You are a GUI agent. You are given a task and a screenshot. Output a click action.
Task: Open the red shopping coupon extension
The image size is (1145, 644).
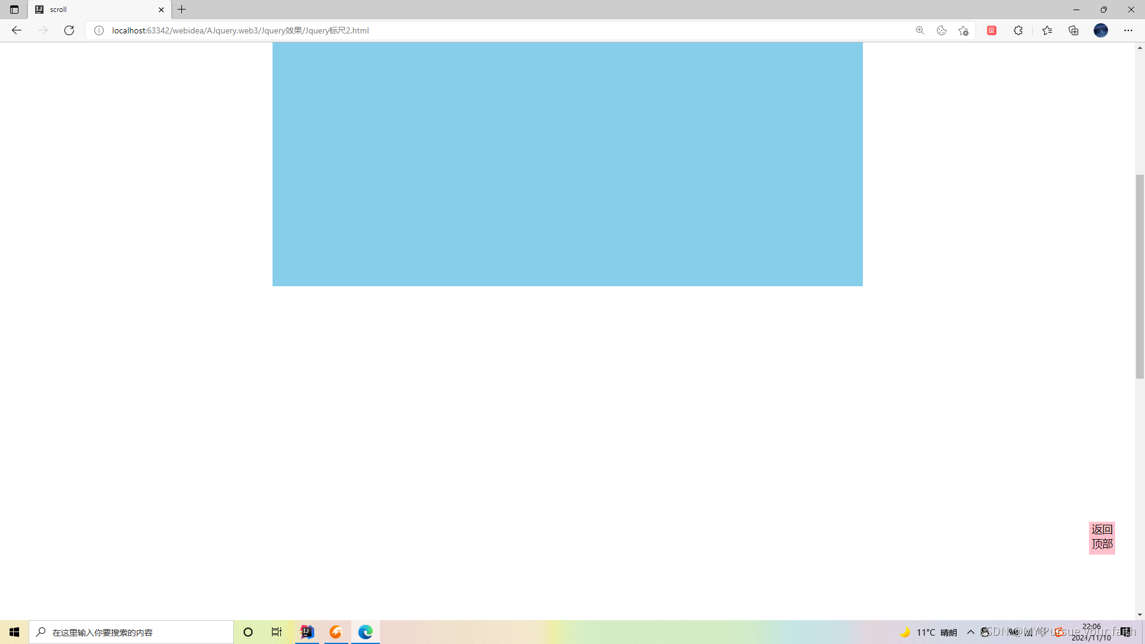992,30
